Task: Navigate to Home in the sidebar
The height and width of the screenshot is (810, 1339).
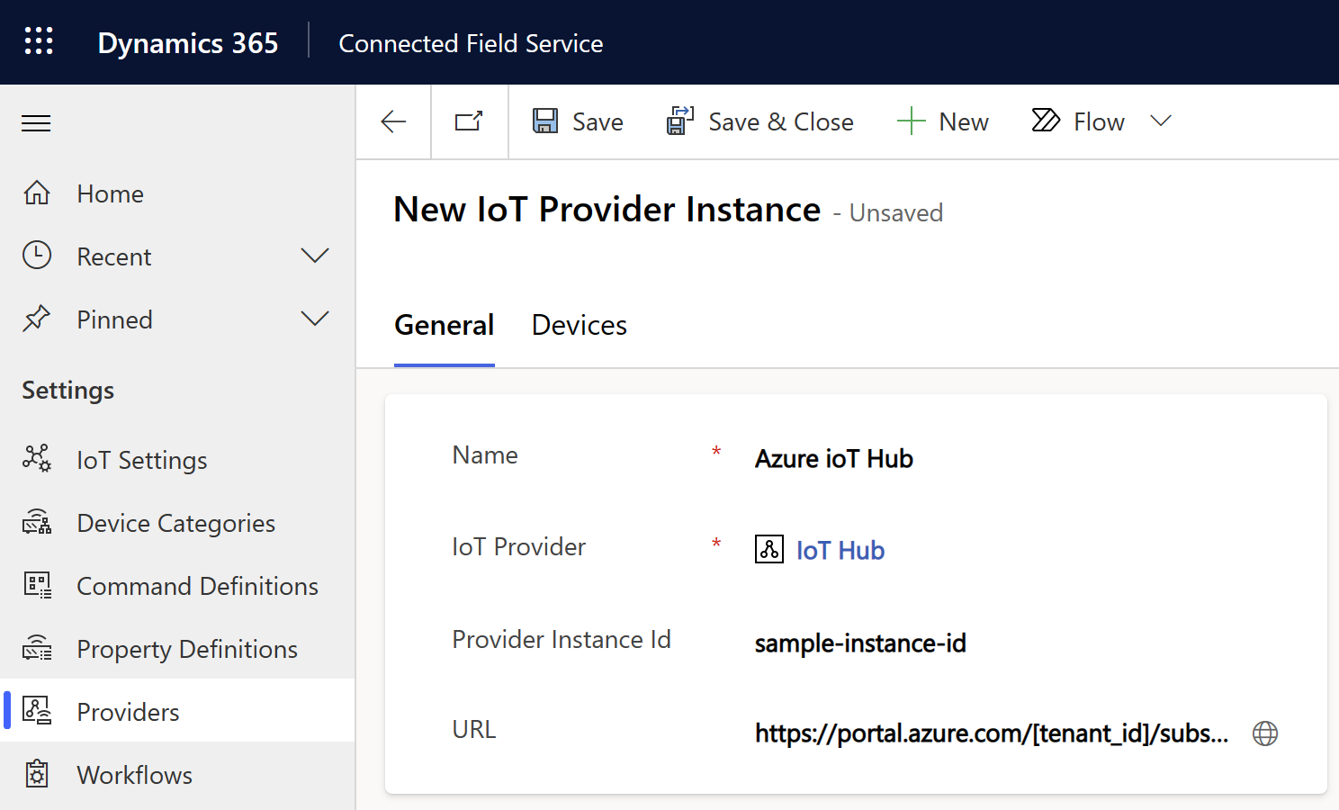Action: tap(110, 193)
